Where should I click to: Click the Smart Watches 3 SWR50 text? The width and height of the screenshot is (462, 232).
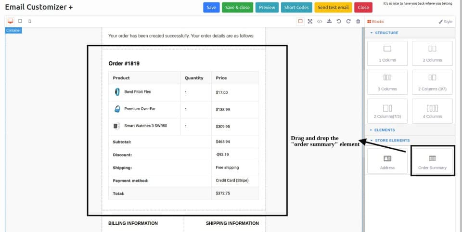point(146,126)
